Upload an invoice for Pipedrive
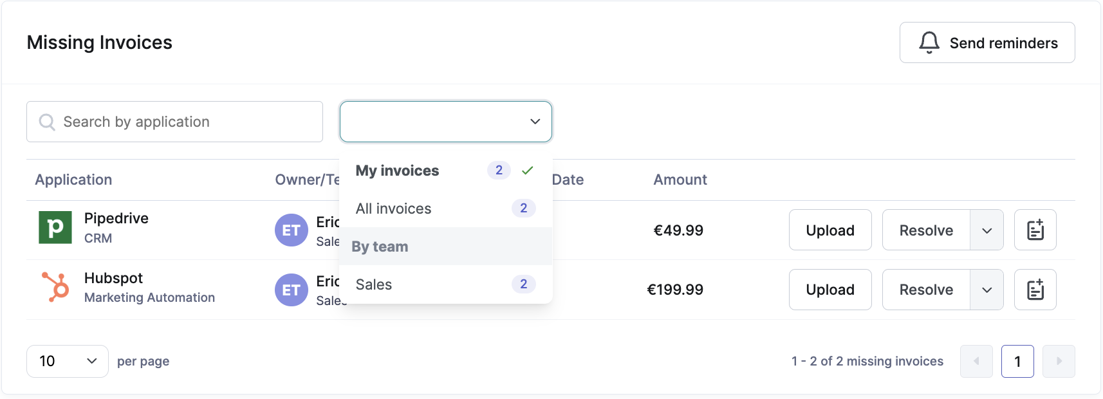The height and width of the screenshot is (399, 1103). [x=830, y=230]
